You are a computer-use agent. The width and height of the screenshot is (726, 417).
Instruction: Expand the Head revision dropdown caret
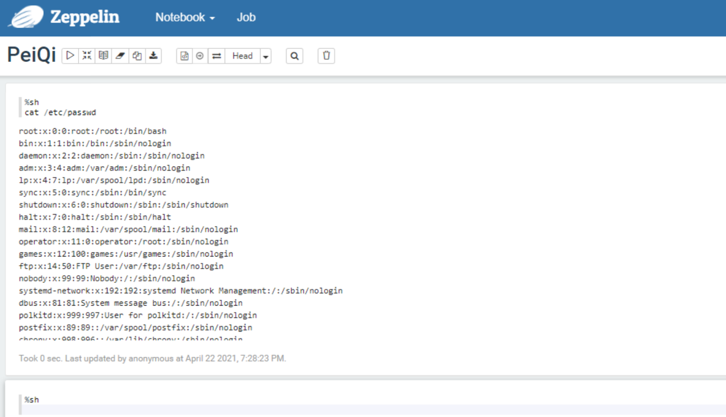click(x=266, y=56)
